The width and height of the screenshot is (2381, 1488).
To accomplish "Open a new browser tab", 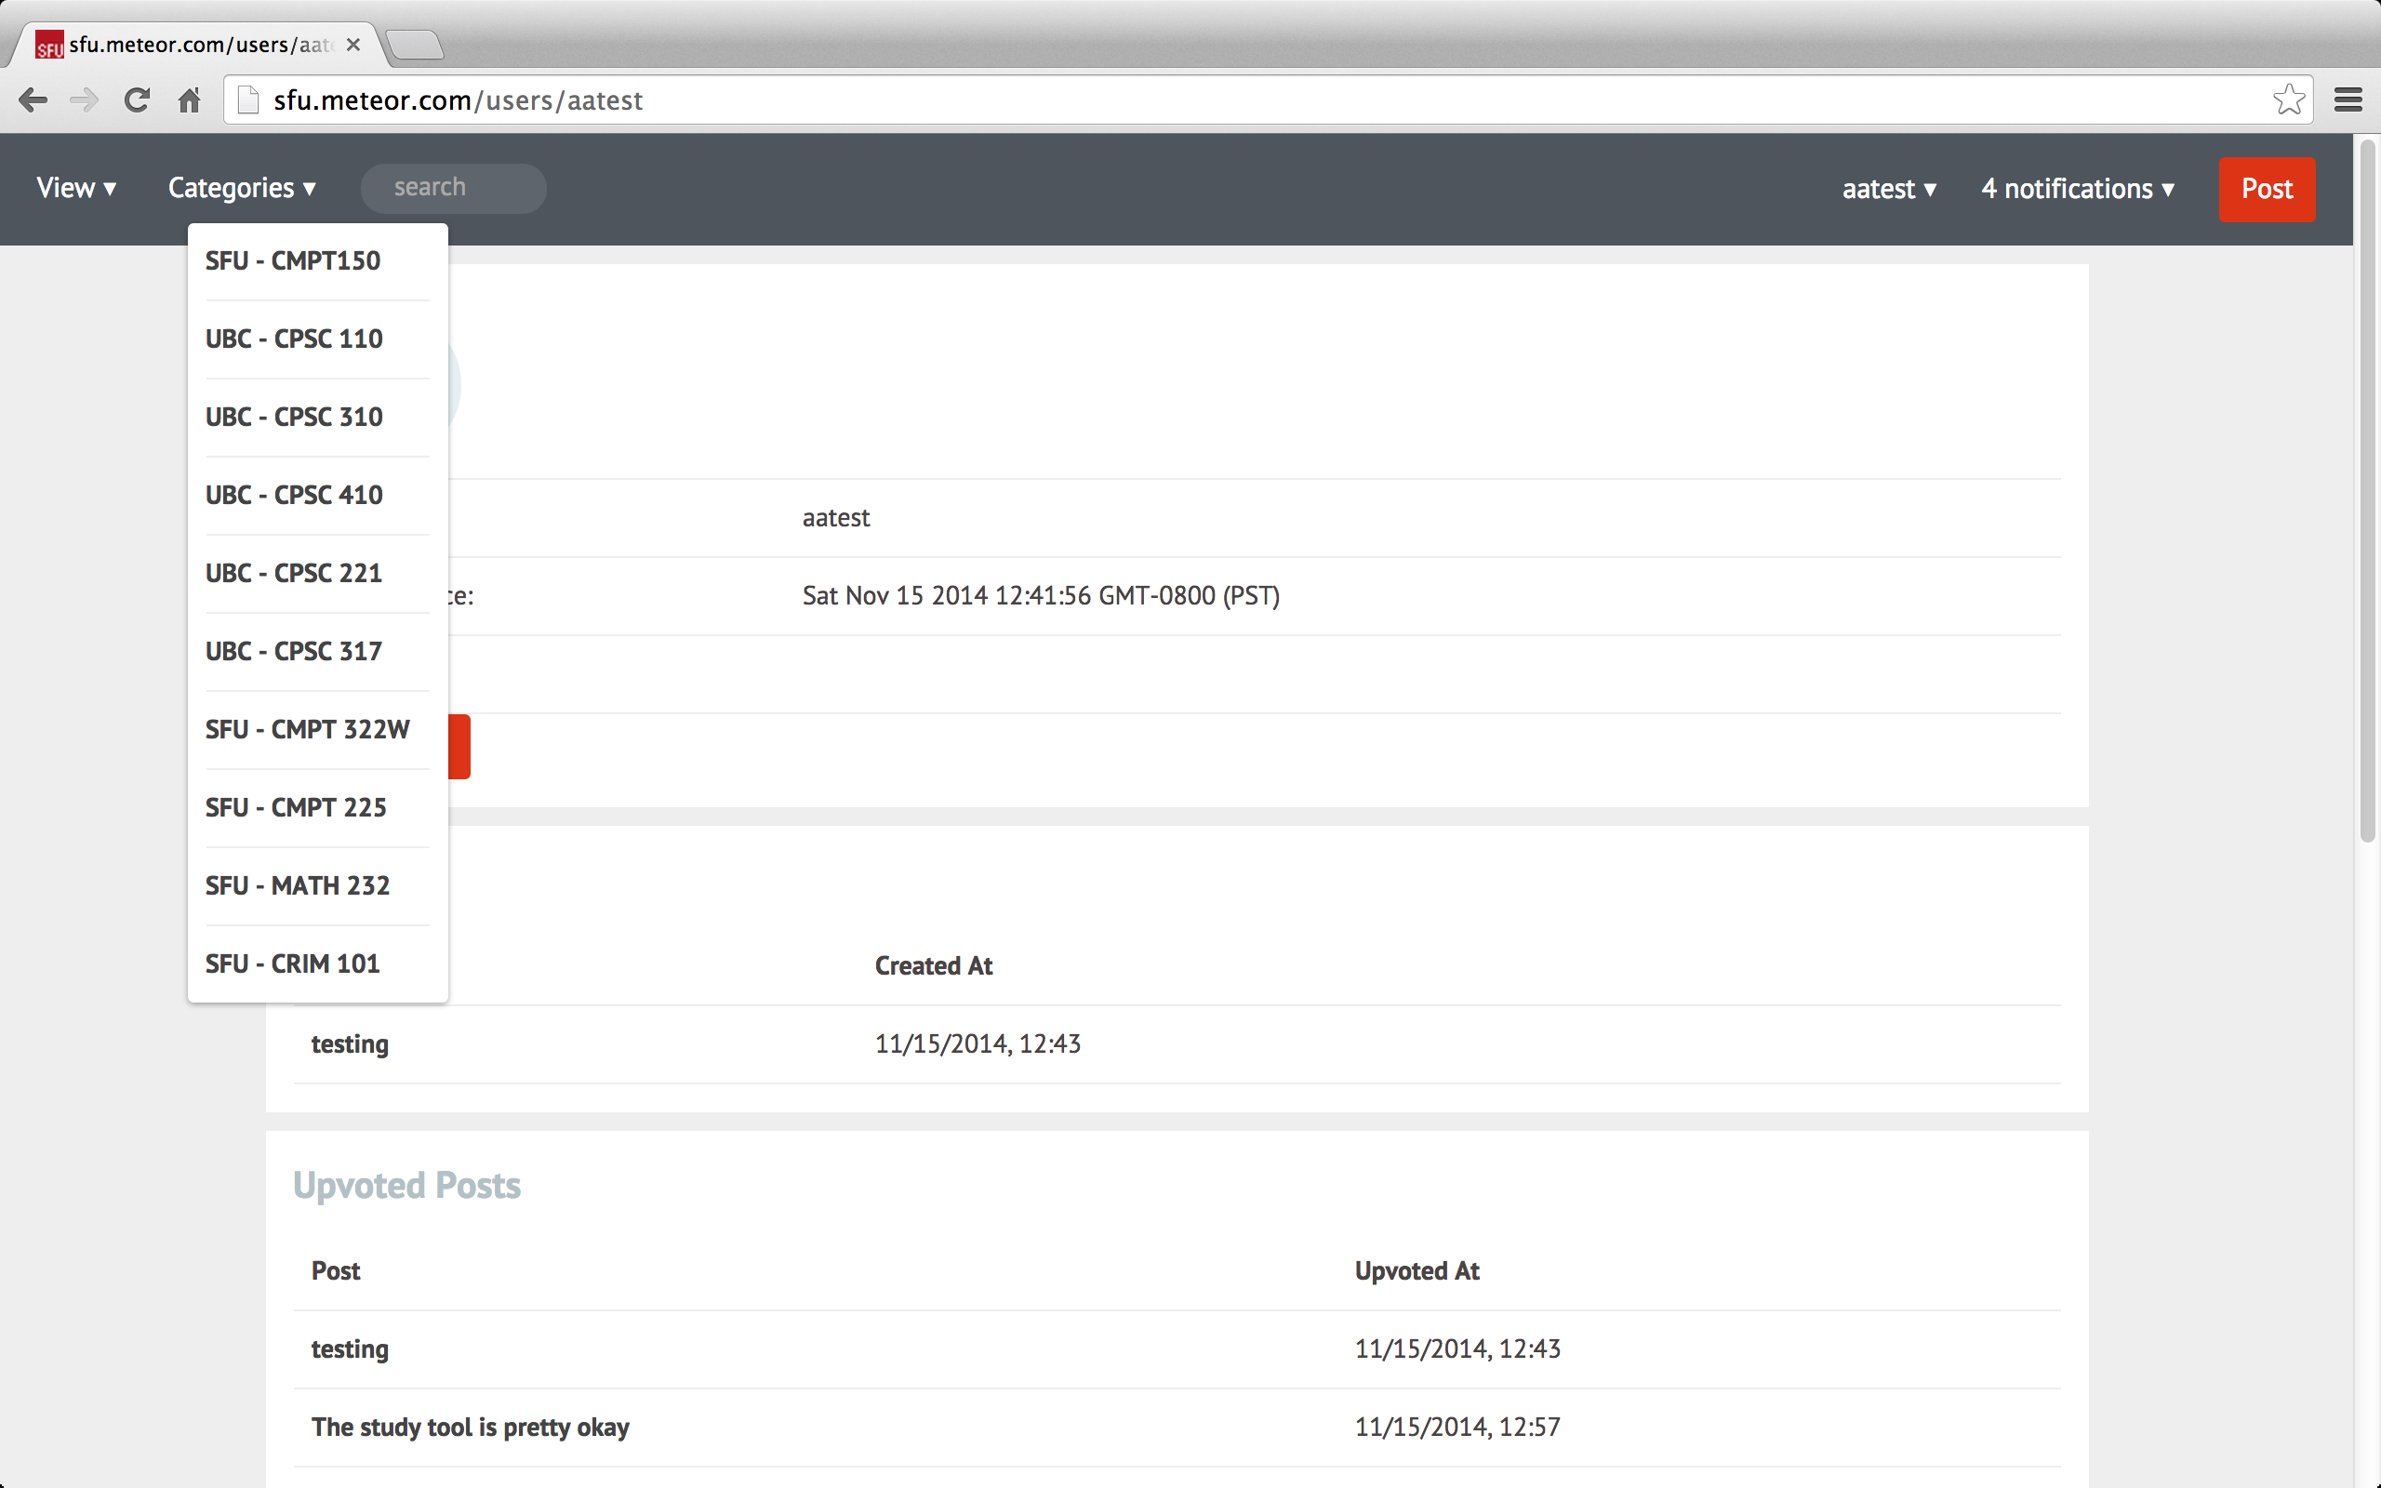I will point(414,46).
